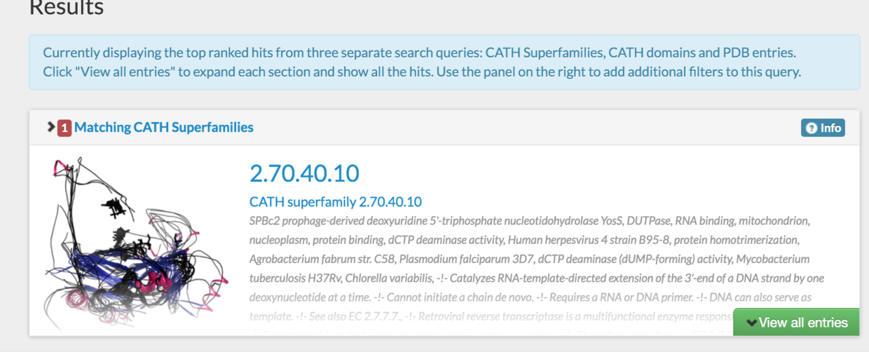Click the red "1" count badge
869x352 pixels.
64,128
